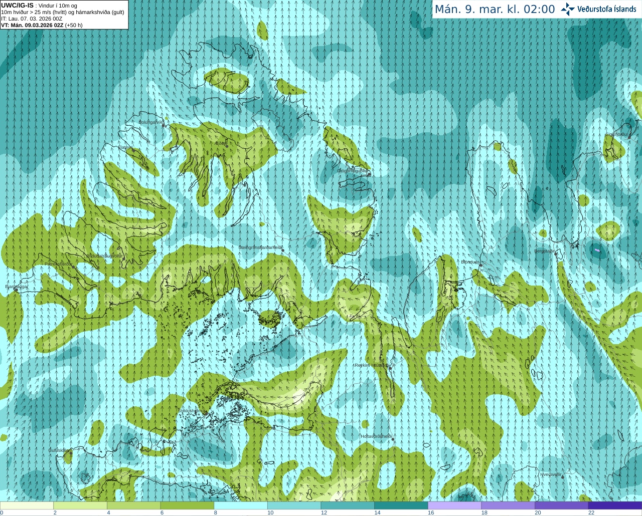Screen dimensions: 642x516
Task: Select the Æðey station label
Action: pos(220,143)
